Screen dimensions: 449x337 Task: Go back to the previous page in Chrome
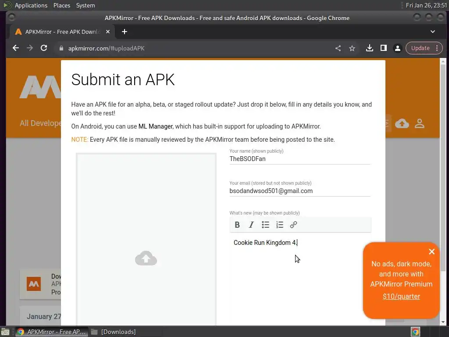(16, 48)
